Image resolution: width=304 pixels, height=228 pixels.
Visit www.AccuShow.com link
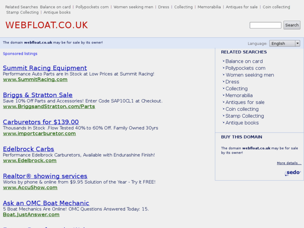tap(30, 187)
